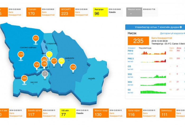
Task: Click the БАЯНЗҮРХ district label
Action: (x=70, y=58)
